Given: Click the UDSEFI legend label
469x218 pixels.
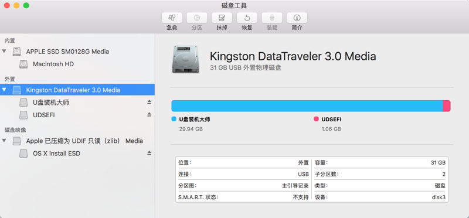Looking at the screenshot, I should 331,120.
